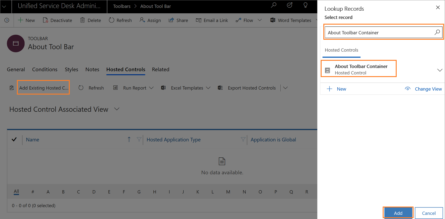Viewport: 445px width, 219px height.
Task: Select the All index filter
Action: coord(16,191)
